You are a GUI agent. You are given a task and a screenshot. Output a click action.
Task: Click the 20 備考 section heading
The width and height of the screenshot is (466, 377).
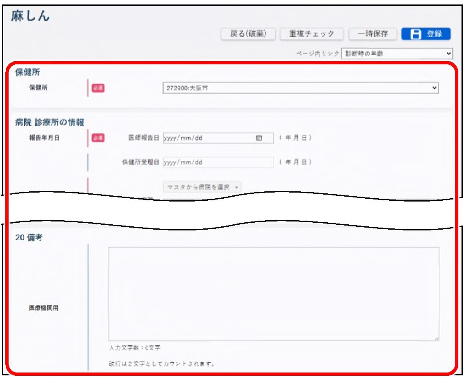pyautogui.click(x=29, y=238)
